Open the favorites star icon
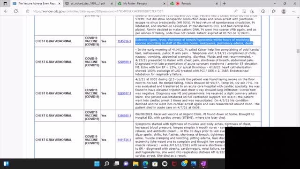The width and height of the screenshot is (300, 169). click(274, 11)
